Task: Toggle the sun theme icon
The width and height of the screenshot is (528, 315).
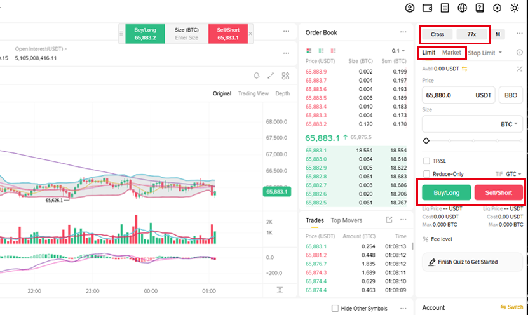Action: pos(515,8)
